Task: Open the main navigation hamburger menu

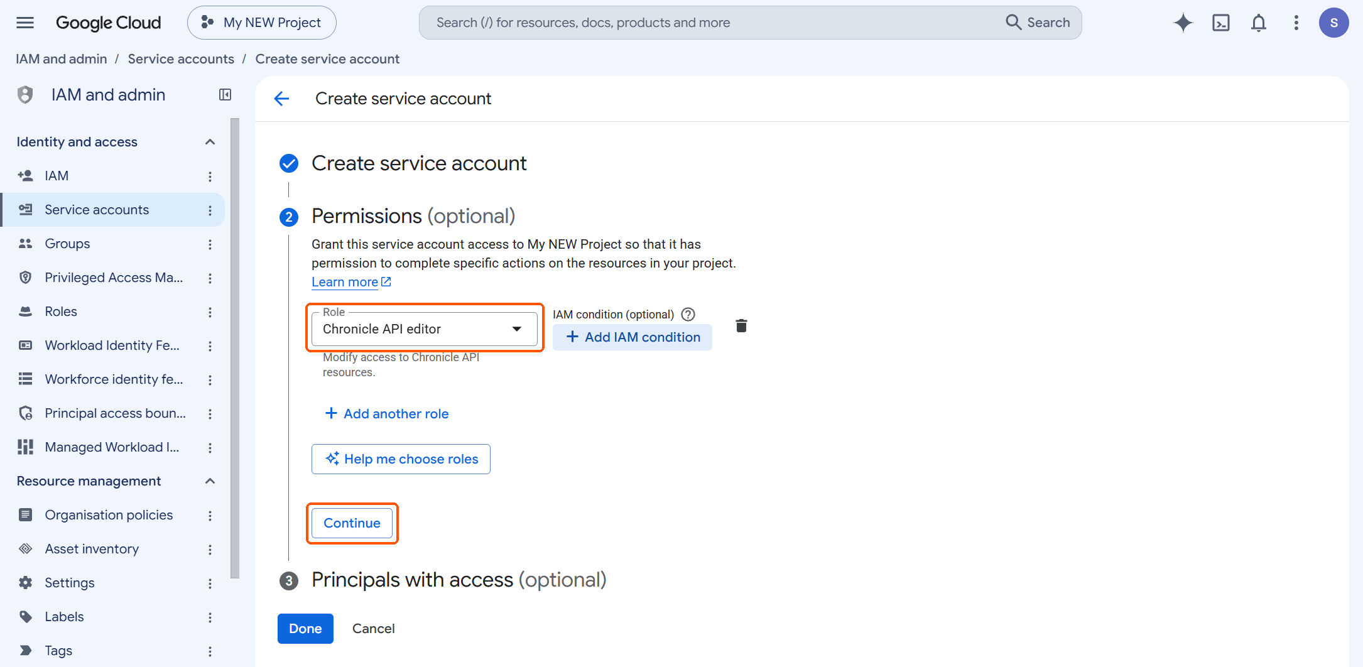Action: point(25,23)
